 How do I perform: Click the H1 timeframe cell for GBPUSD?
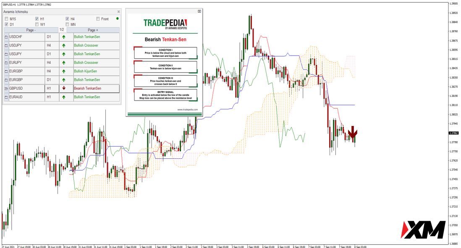click(x=52, y=88)
